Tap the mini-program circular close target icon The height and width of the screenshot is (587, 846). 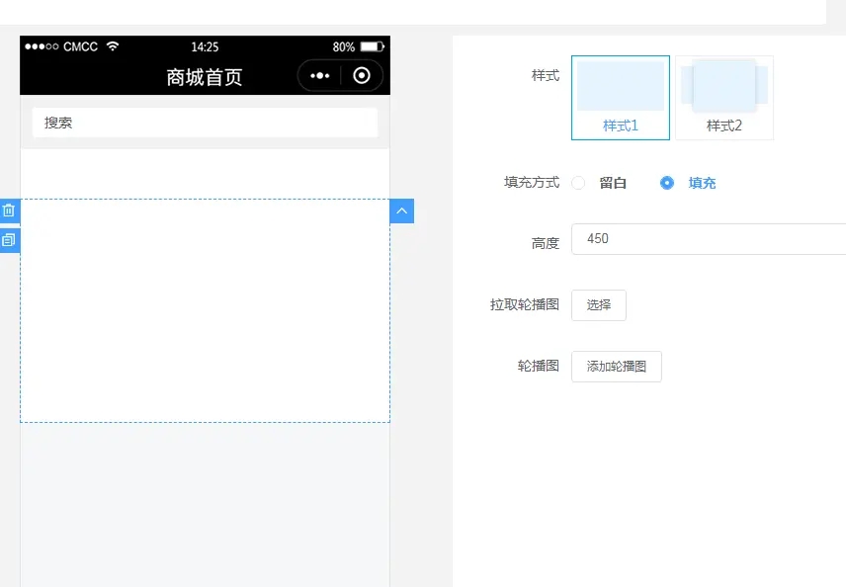click(362, 75)
